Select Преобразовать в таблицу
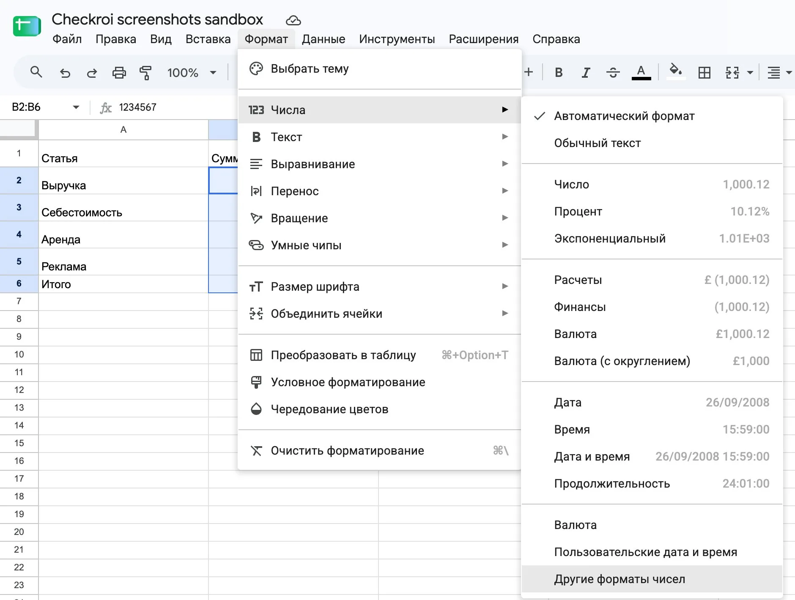795x600 pixels. (x=380, y=355)
